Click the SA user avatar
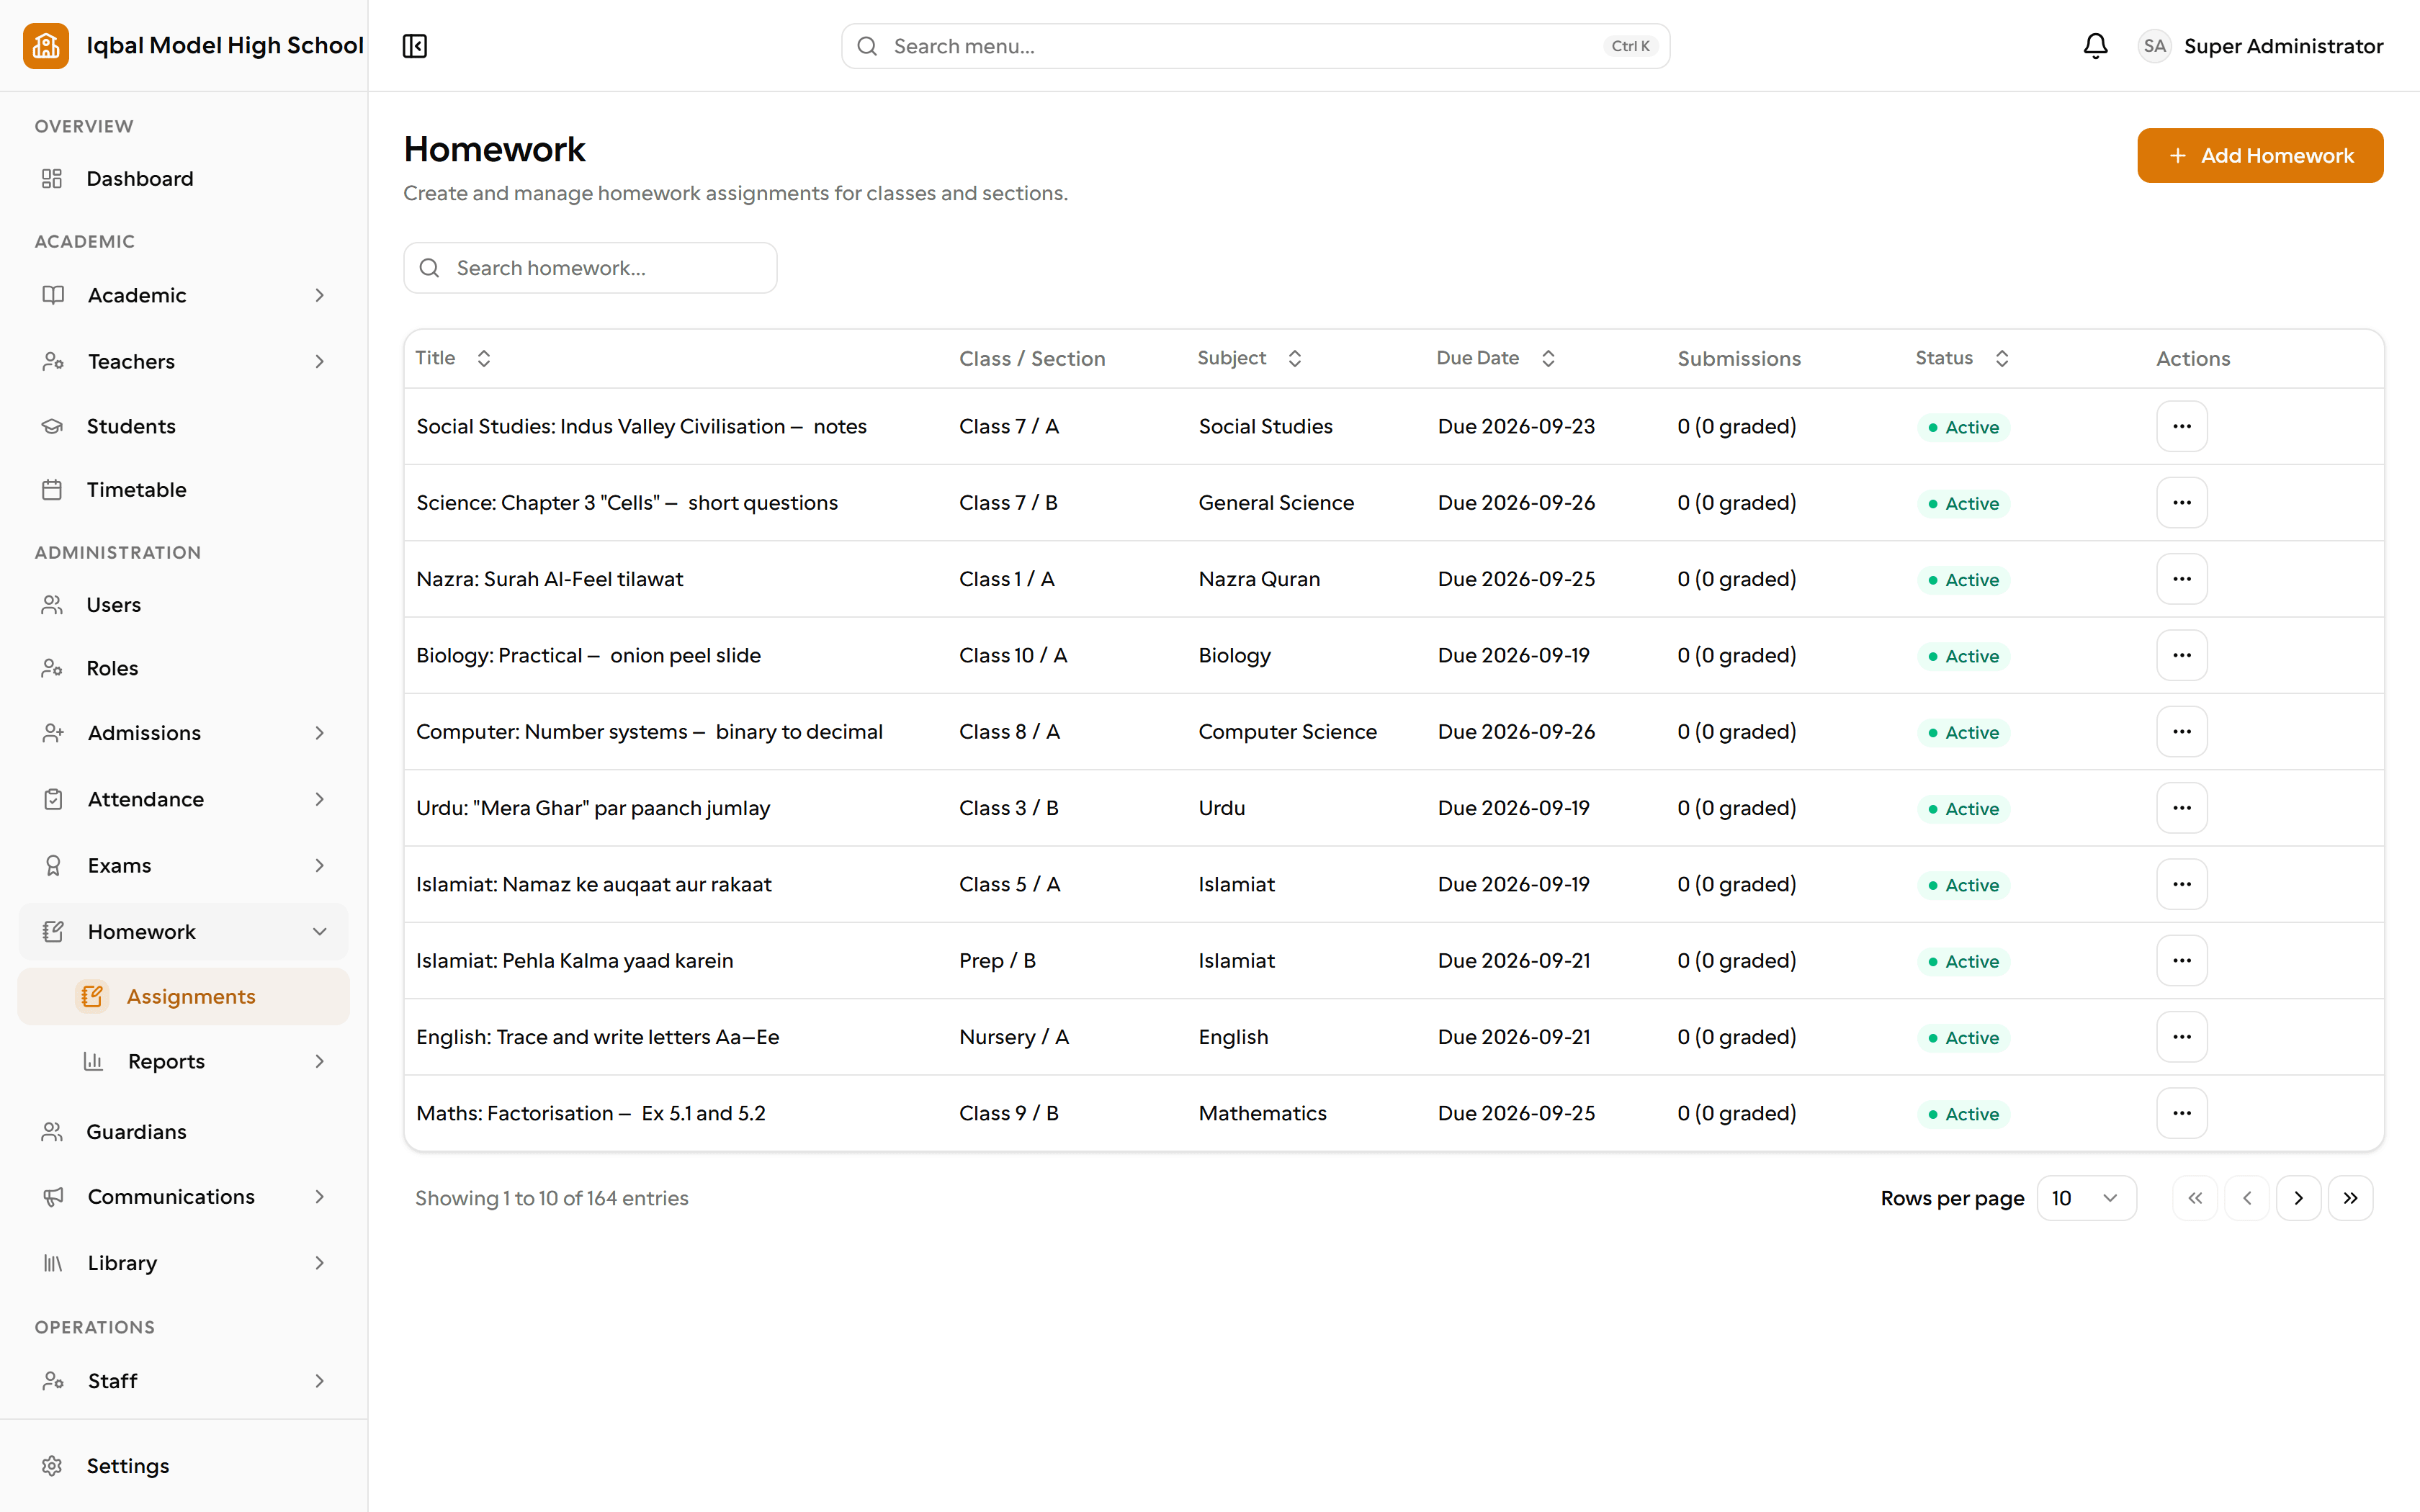Screen dimensions: 2420x1512 click(x=2154, y=46)
